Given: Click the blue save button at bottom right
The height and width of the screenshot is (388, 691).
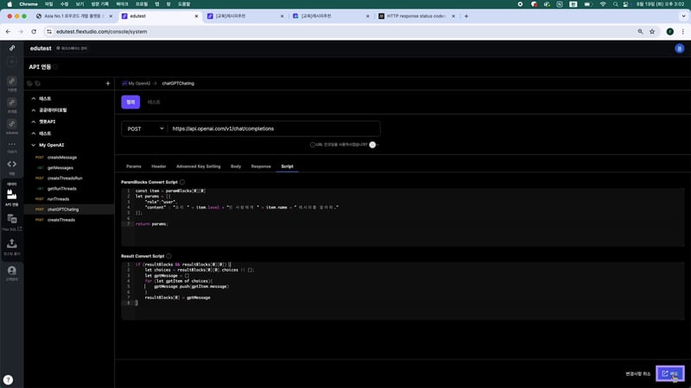Looking at the screenshot, I should pyautogui.click(x=670, y=373).
